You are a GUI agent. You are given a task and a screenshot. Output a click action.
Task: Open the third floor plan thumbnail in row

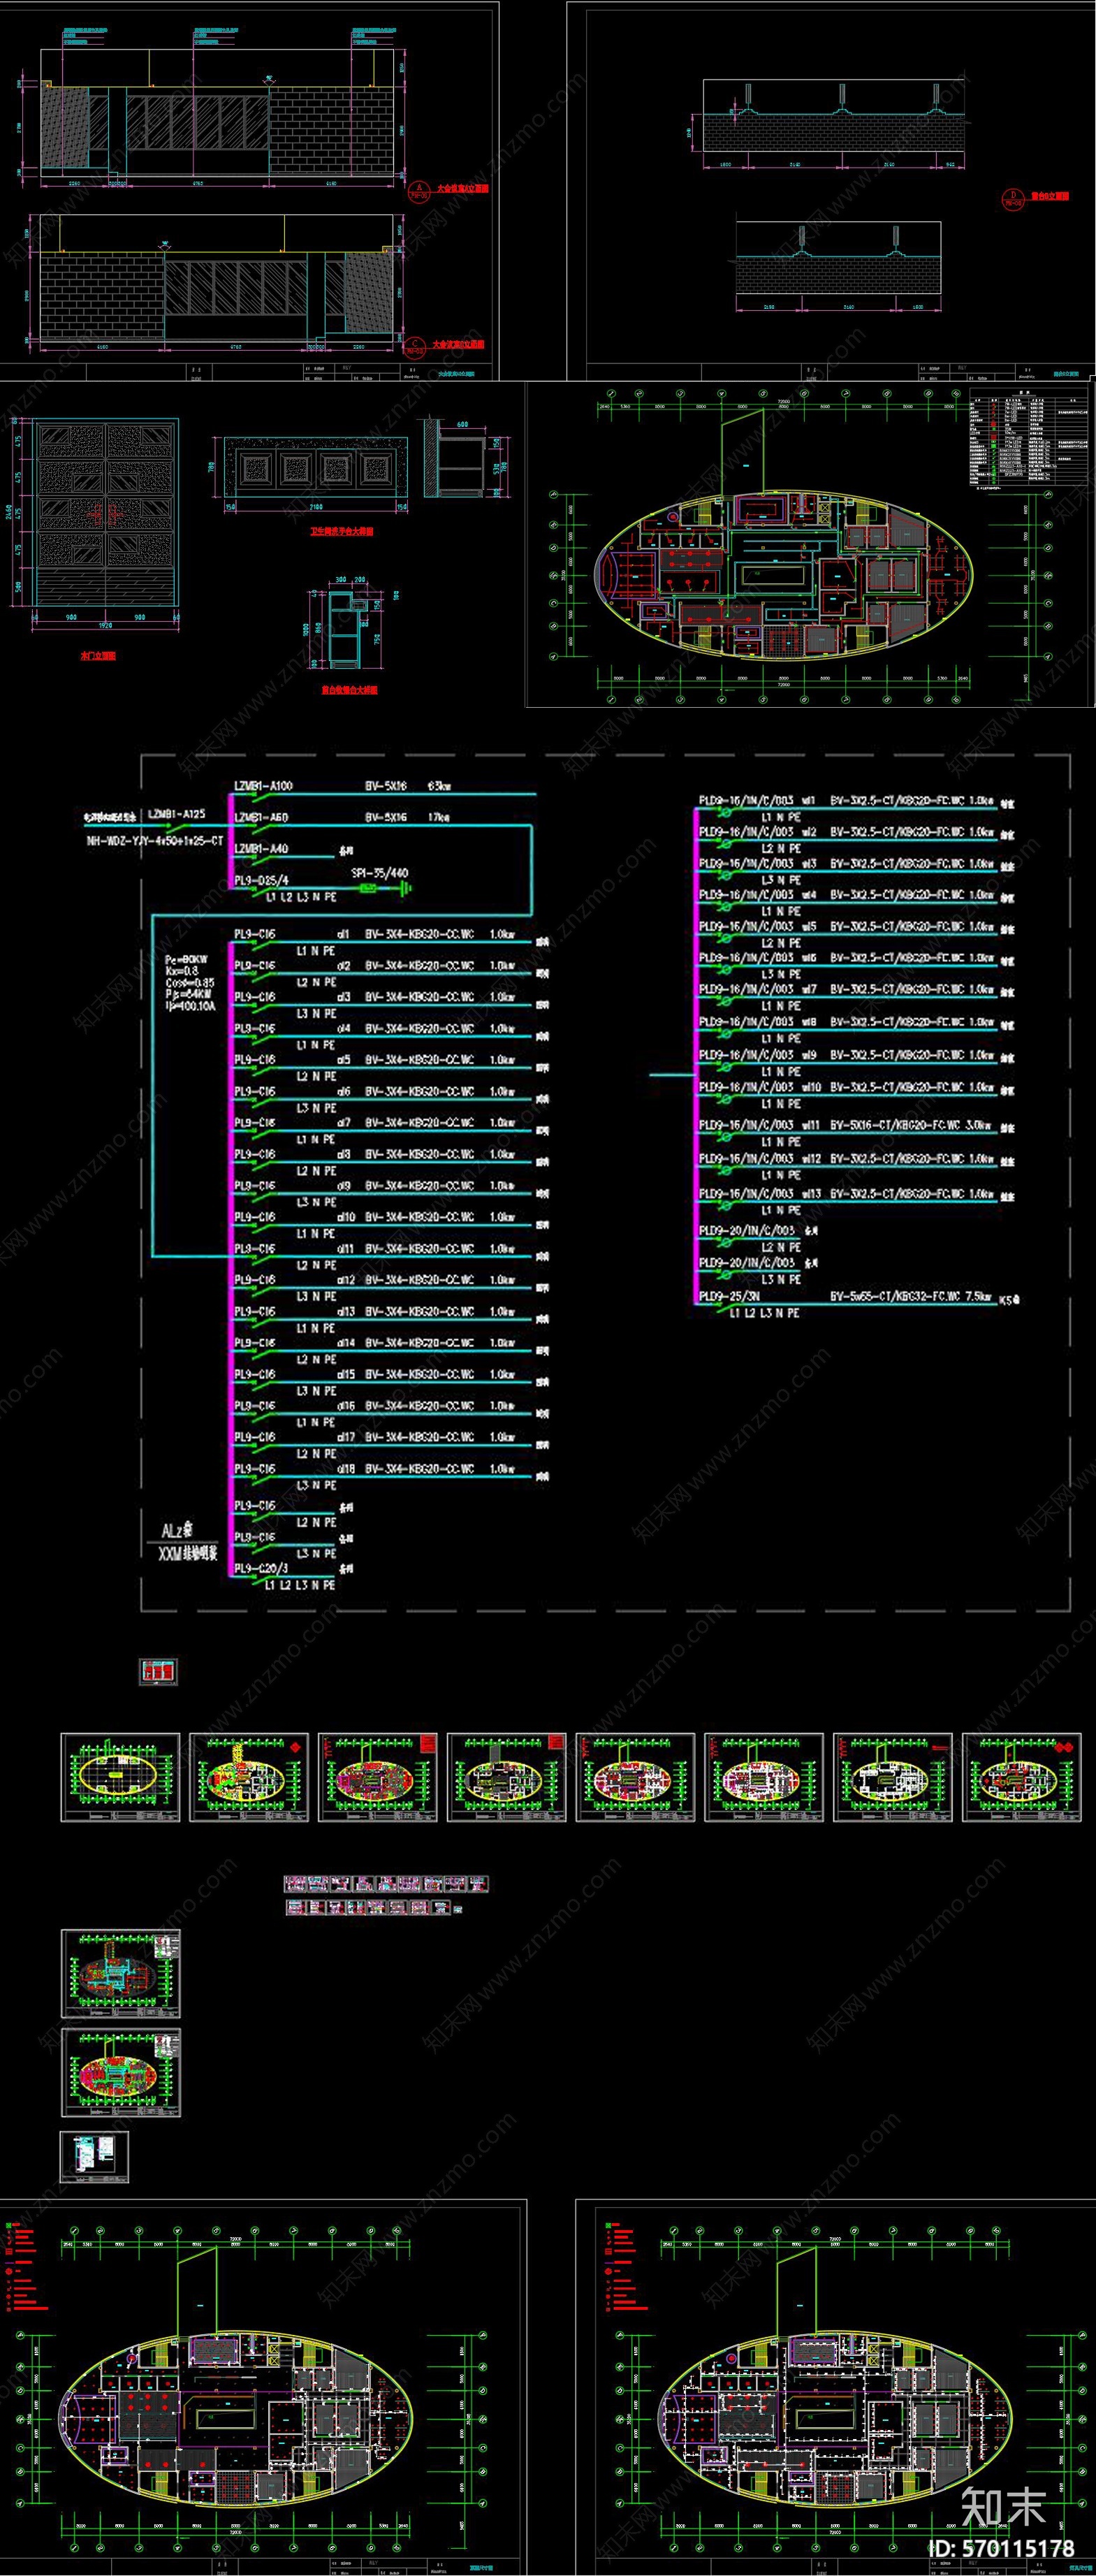point(378,1777)
